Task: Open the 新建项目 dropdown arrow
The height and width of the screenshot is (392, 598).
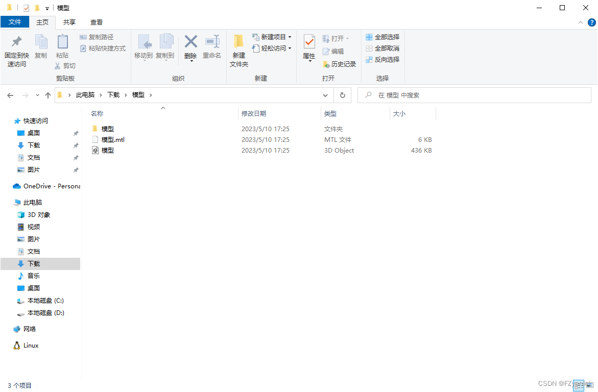Action: 290,37
